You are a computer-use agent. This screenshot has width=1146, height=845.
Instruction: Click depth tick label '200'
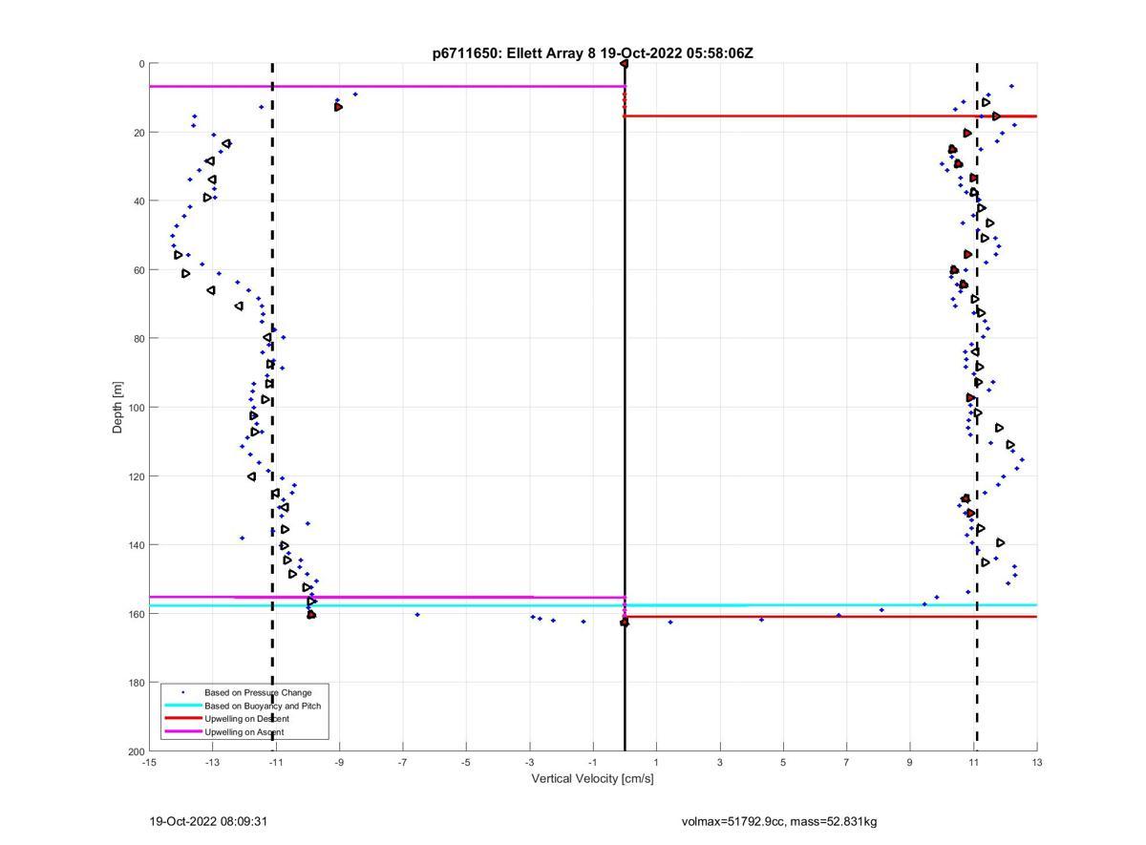pos(136,751)
